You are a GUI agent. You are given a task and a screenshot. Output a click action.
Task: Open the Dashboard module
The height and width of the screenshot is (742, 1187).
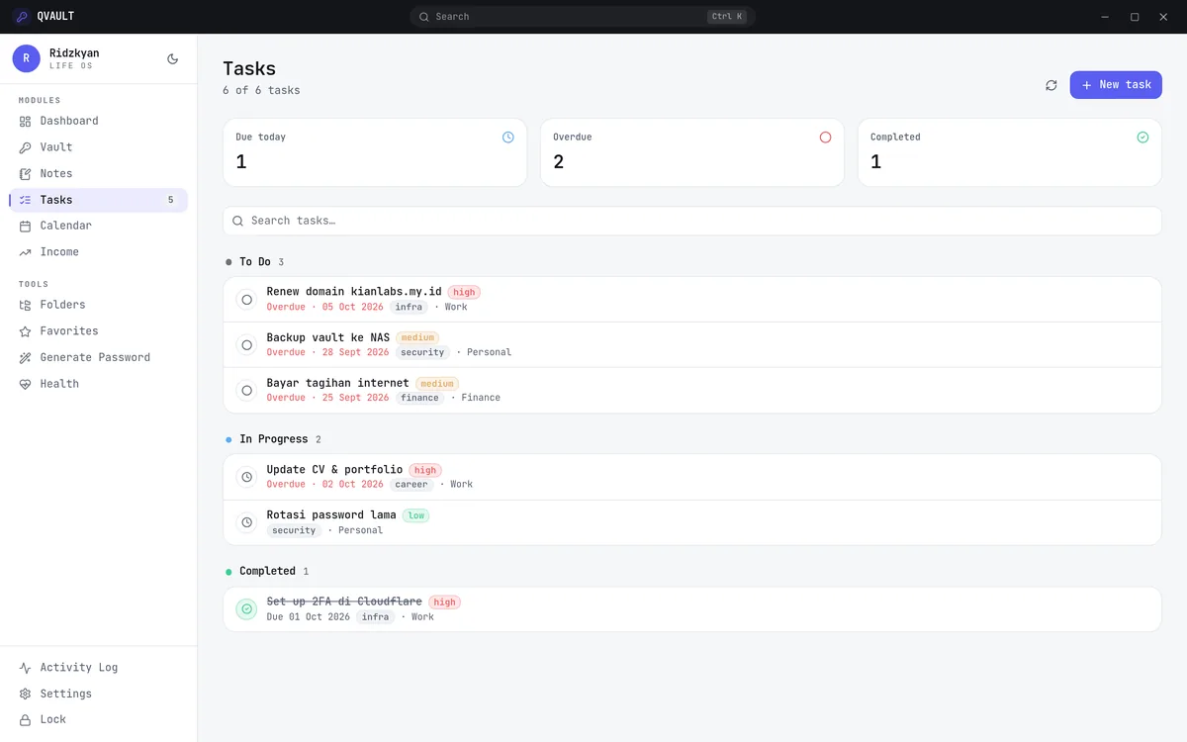[x=99, y=121]
